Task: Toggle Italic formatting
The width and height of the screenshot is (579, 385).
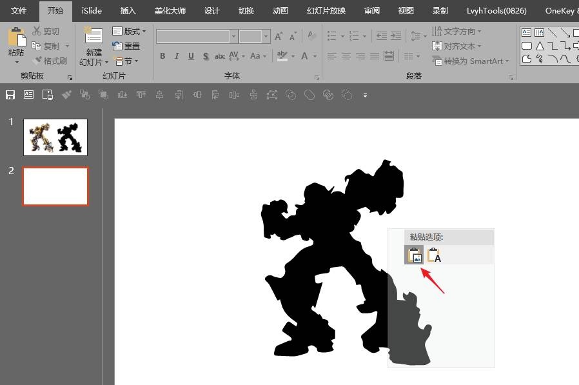Action: click(x=177, y=56)
